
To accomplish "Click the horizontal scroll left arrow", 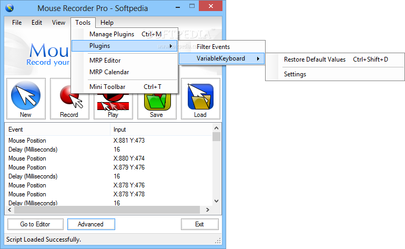I will (x=9, y=210).
